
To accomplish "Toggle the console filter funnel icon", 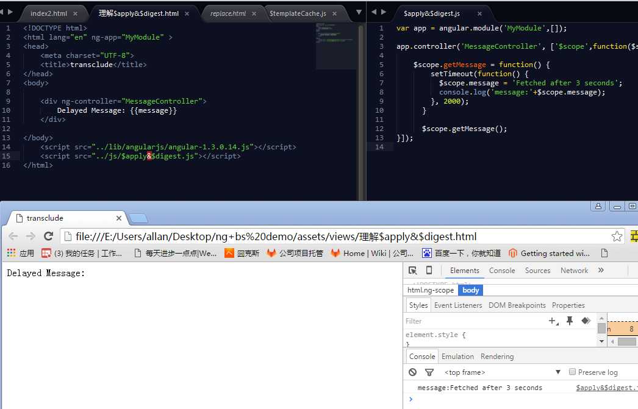I will (429, 372).
